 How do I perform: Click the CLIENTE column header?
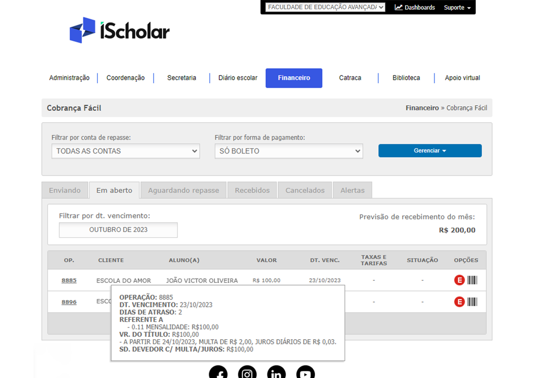(111, 260)
